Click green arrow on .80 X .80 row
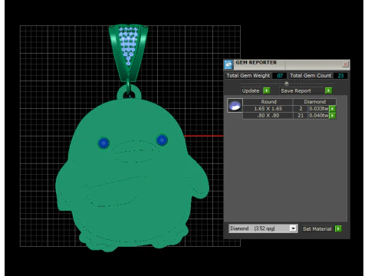This screenshot has height=276, width=368. 332,116
